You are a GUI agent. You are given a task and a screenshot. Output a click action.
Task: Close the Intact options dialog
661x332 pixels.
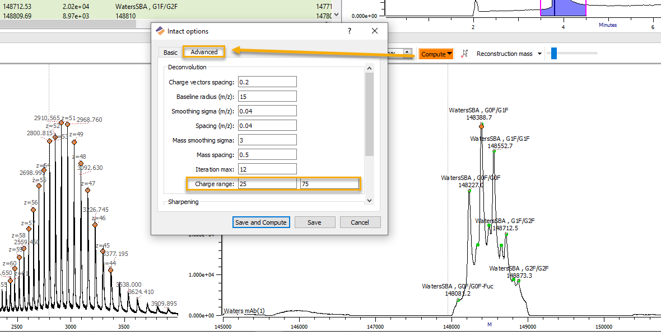374,31
